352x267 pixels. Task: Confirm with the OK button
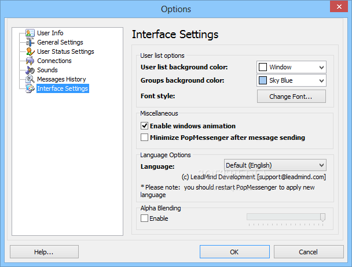coord(234,252)
